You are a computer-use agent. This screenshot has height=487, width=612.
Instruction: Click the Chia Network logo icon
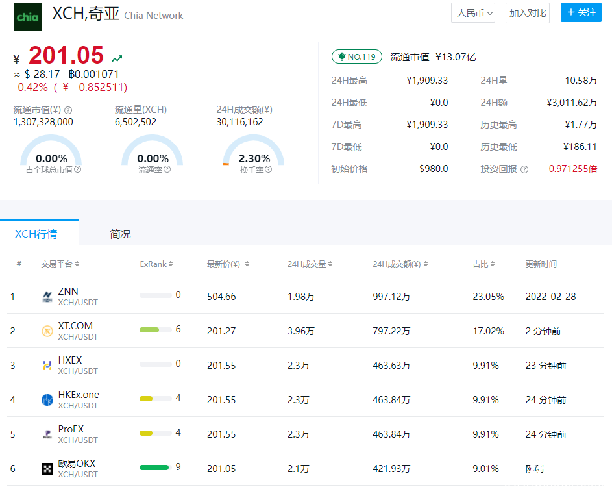tap(28, 17)
